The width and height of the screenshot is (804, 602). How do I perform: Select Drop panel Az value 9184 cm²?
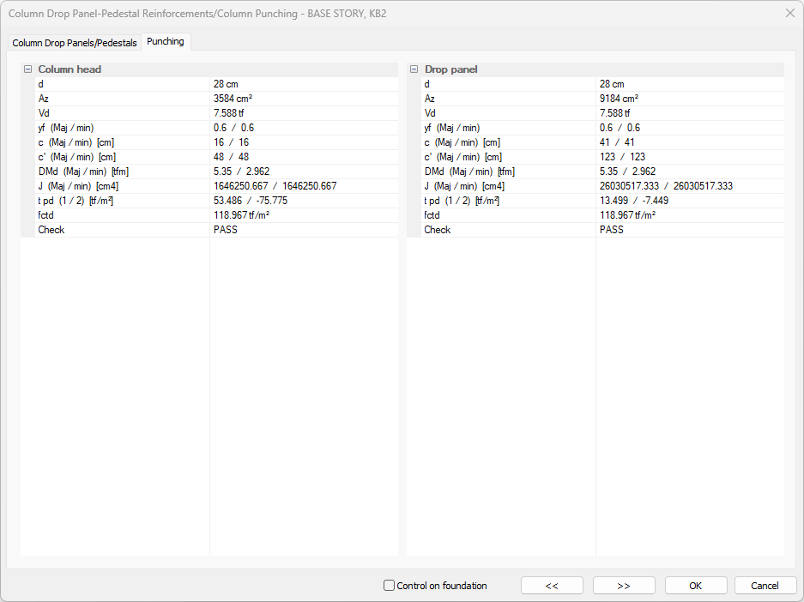coord(619,99)
